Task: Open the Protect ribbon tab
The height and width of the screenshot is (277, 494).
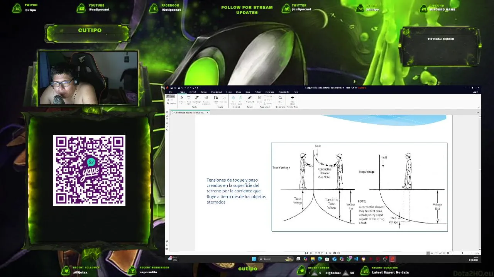Action: point(257,92)
